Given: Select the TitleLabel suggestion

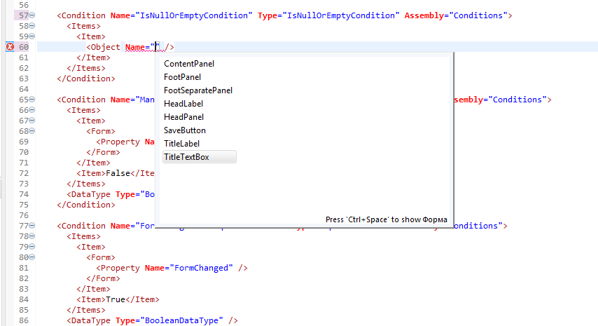Looking at the screenshot, I should tap(181, 144).
